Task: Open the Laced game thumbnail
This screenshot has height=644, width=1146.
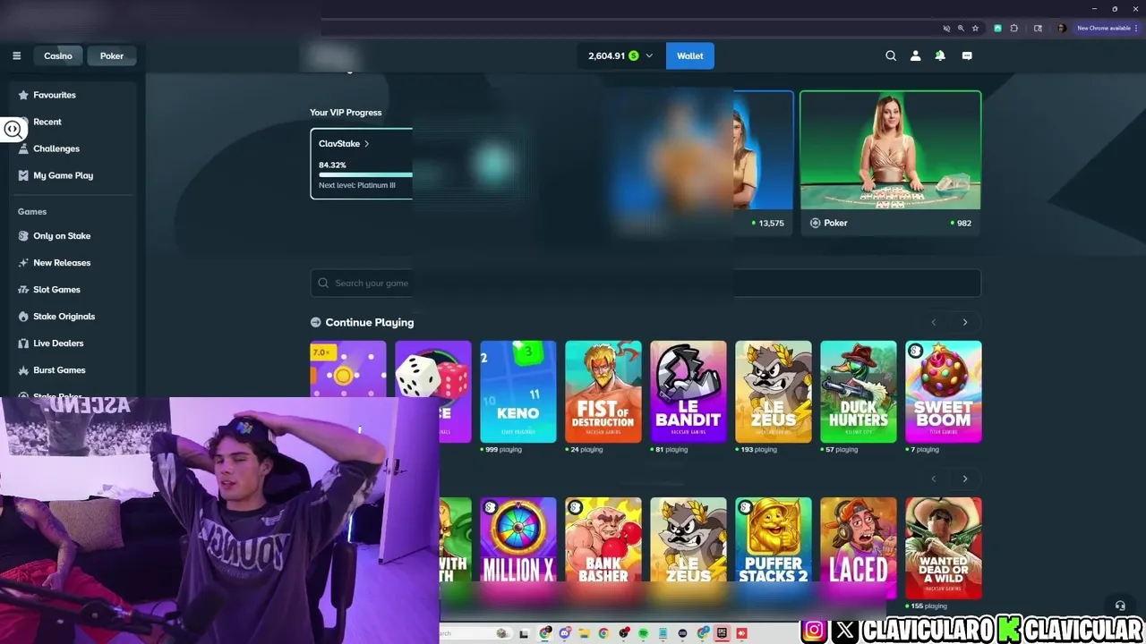Action: coord(859,548)
